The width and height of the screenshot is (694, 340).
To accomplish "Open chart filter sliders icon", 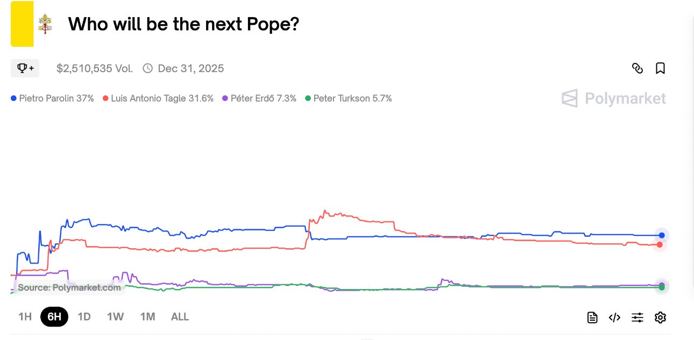I will 638,317.
